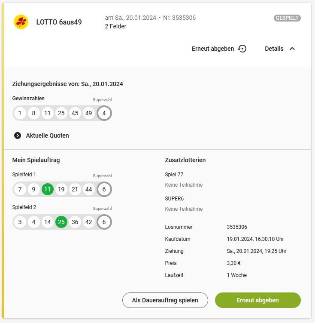Click winning number 1 ball
The height and width of the screenshot is (323, 315).
[x=20, y=113]
